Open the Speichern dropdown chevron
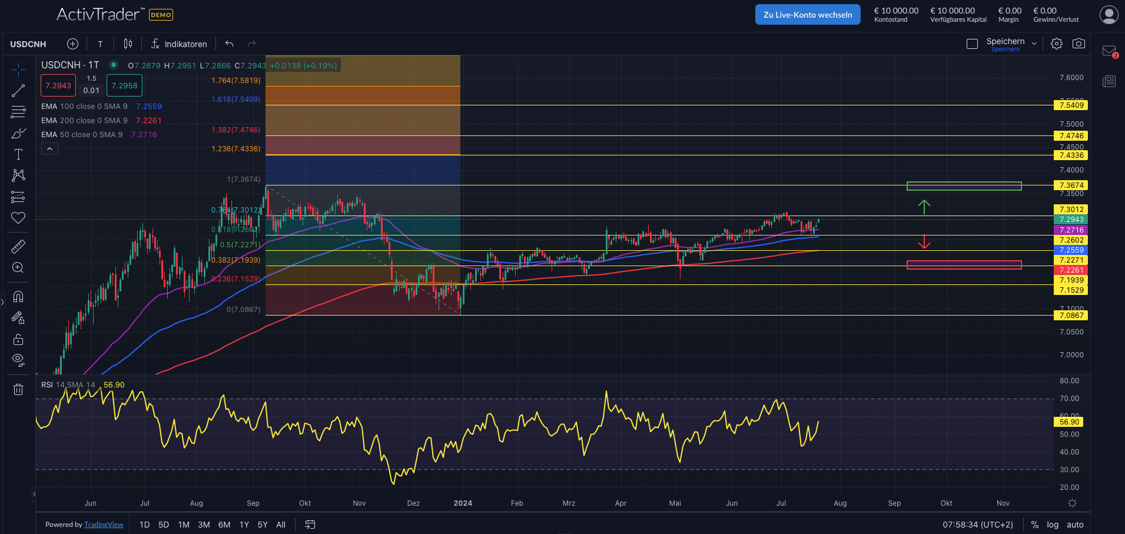This screenshot has height=534, width=1125. pos(1035,42)
